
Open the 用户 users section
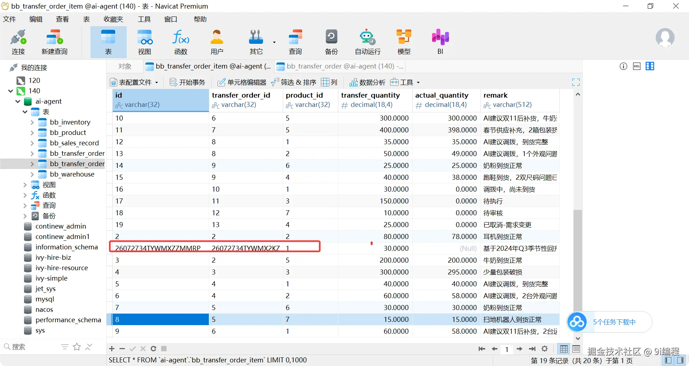point(217,42)
